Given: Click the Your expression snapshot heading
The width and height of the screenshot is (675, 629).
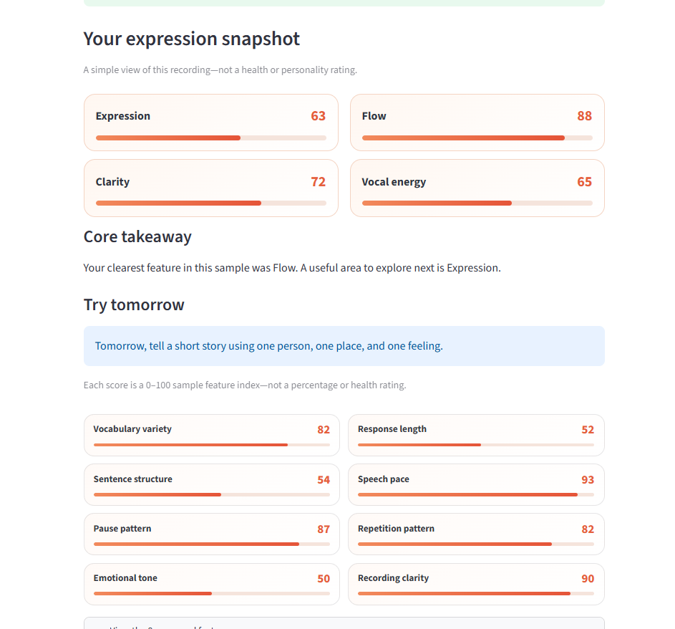Looking at the screenshot, I should (192, 39).
